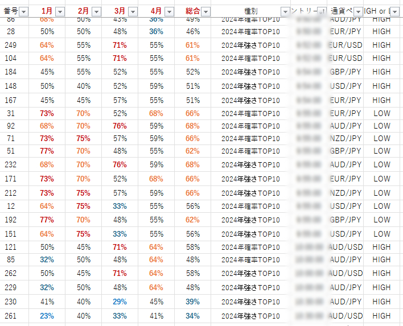This screenshot has height=326, width=403.
Task: Select the 総合 68% cell in row 92
Action: coord(193,126)
